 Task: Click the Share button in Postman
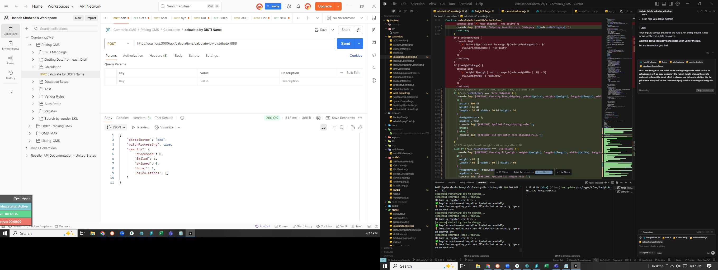pos(346,30)
